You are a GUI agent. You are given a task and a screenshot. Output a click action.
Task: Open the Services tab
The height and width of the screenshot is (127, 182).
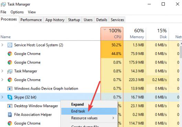point(117,20)
